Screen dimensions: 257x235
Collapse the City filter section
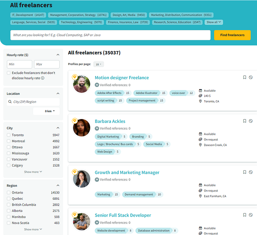click(58, 128)
